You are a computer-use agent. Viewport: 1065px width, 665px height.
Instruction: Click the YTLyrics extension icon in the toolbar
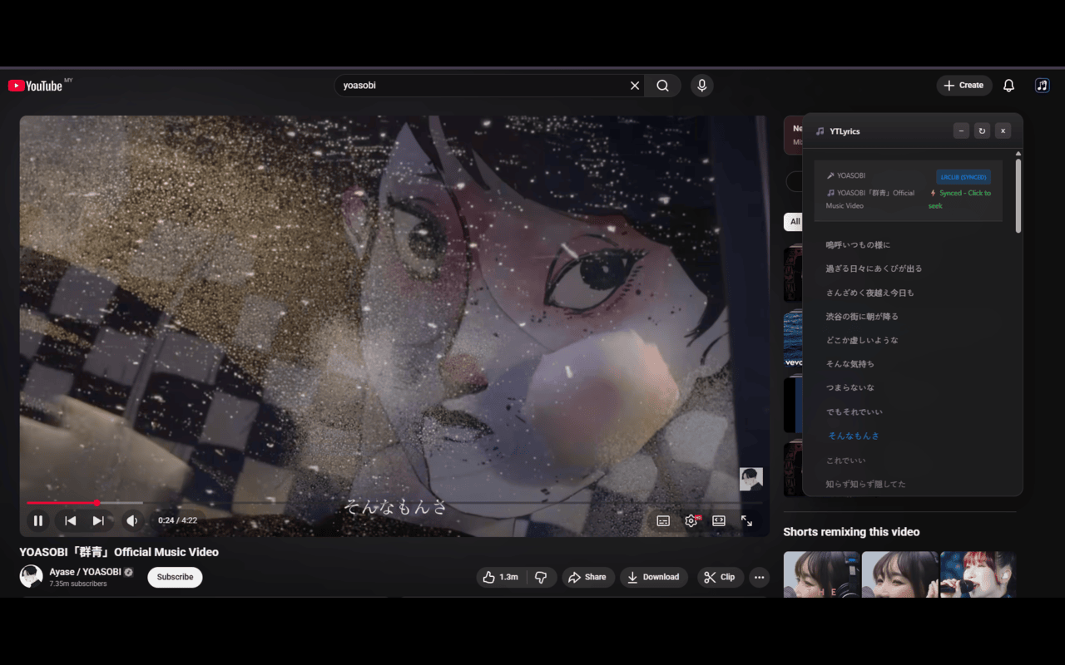point(1042,85)
